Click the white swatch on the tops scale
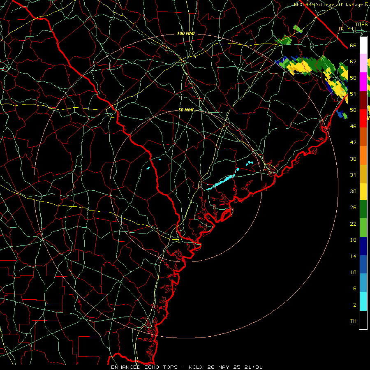This screenshot has width=370, height=370. (x=363, y=45)
